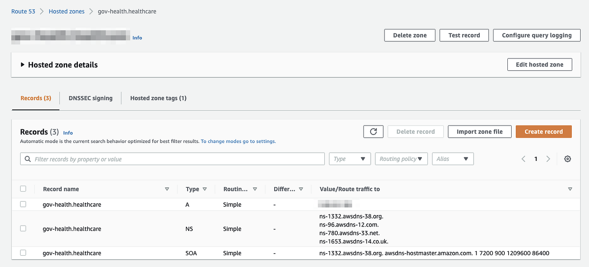Viewport: 589px width, 267px height.
Task: Check the A record row checkbox
Action: (x=23, y=204)
